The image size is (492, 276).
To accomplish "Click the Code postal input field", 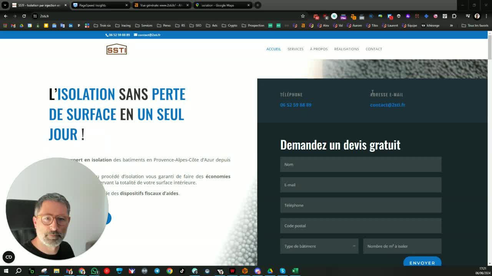I will tap(361, 226).
